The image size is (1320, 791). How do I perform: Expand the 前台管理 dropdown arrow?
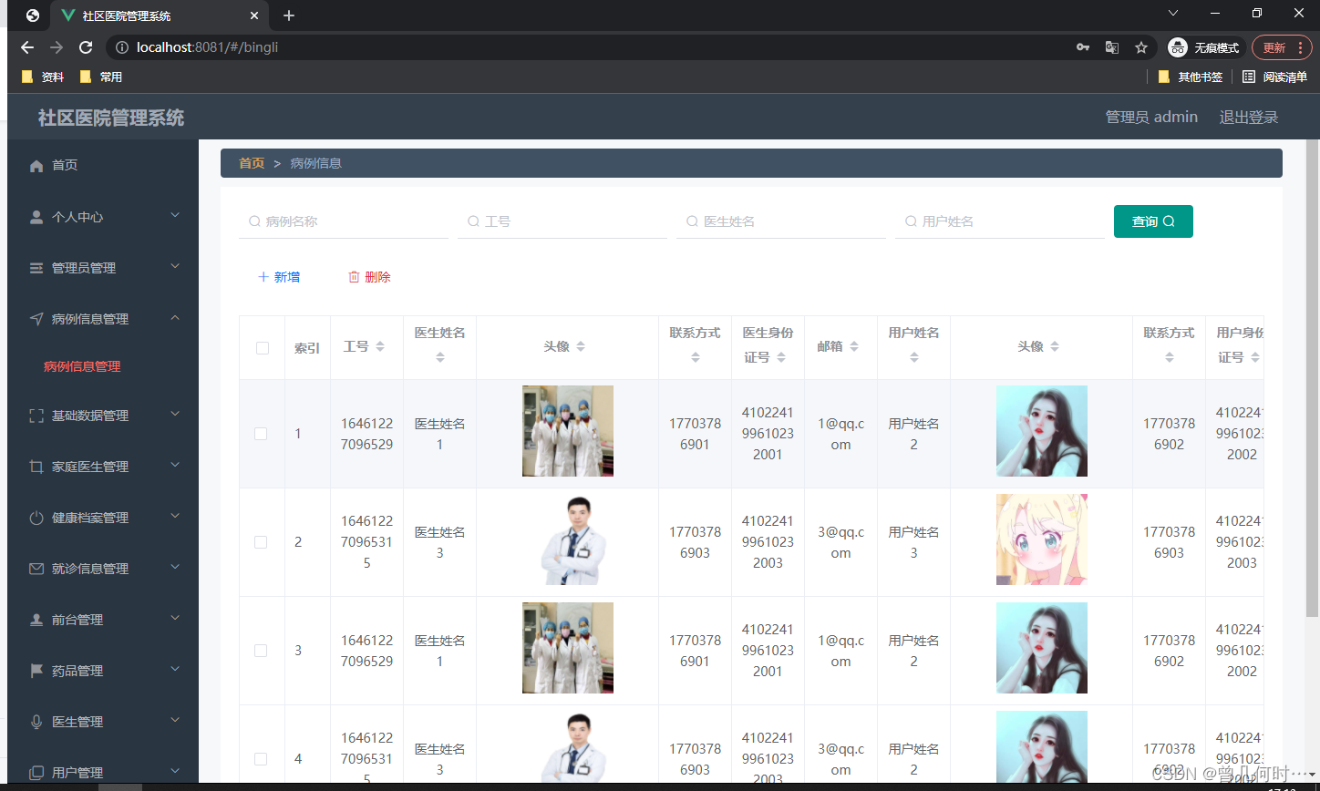click(x=174, y=619)
